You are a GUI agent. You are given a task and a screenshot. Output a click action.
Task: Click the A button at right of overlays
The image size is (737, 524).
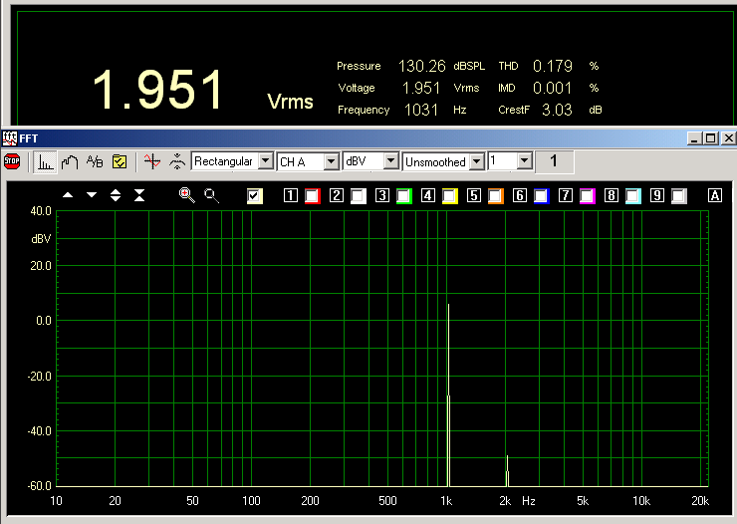[714, 196]
